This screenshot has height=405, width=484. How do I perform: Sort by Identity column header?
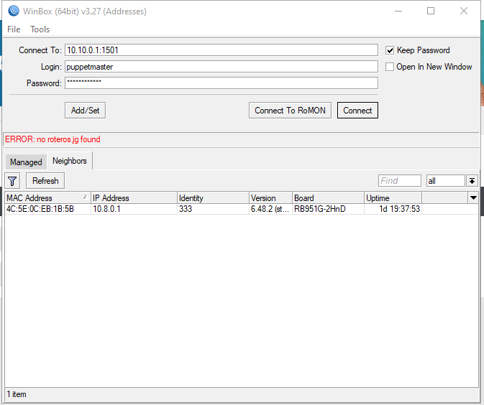coord(213,198)
